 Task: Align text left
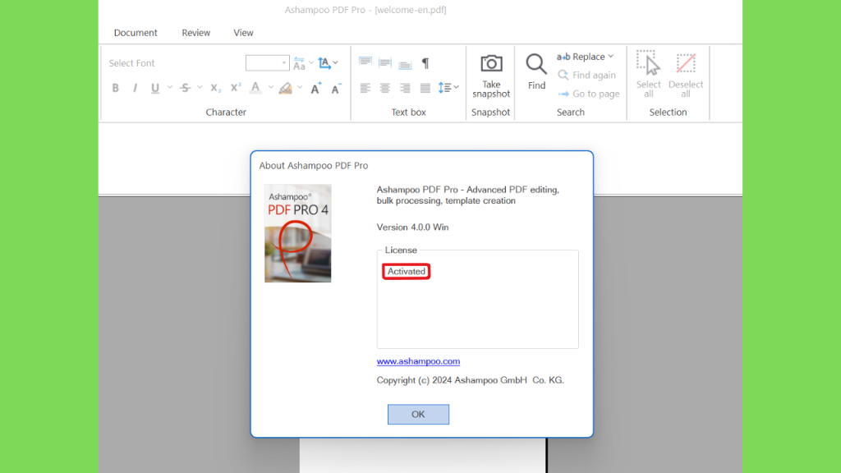tap(365, 88)
